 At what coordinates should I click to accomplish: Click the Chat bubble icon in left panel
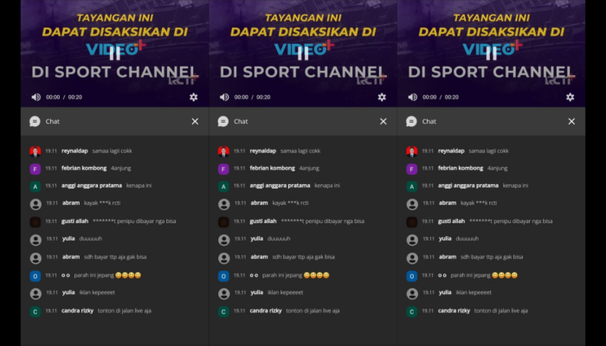coord(35,121)
